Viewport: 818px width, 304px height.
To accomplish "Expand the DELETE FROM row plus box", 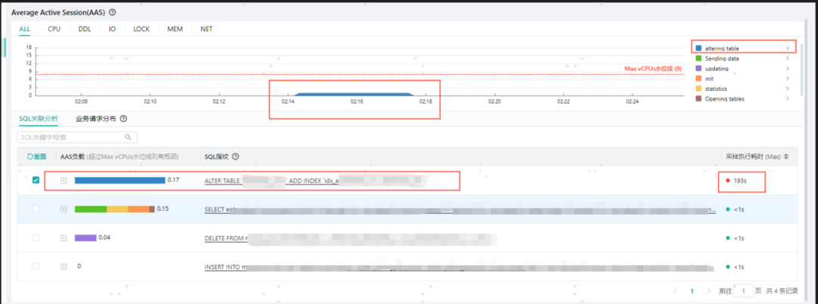I will 64,237.
